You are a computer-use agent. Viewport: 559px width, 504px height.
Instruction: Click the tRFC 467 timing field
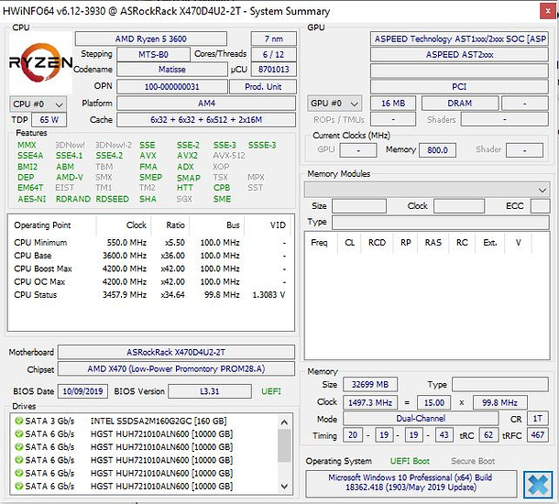(538, 435)
